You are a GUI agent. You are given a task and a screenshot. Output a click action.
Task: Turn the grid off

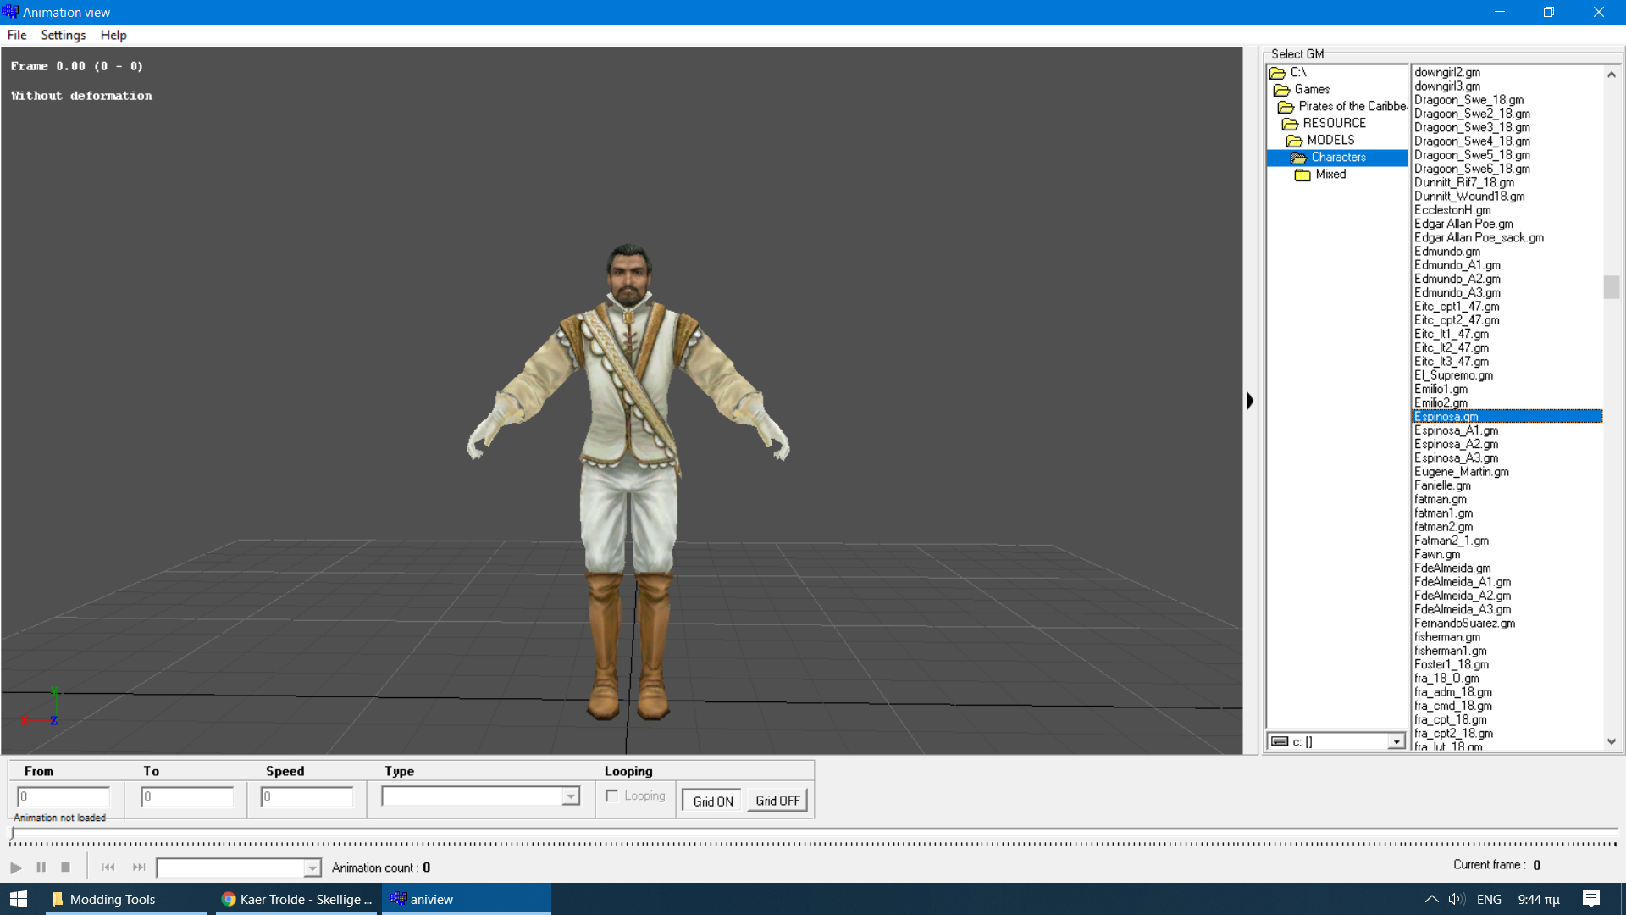777,801
